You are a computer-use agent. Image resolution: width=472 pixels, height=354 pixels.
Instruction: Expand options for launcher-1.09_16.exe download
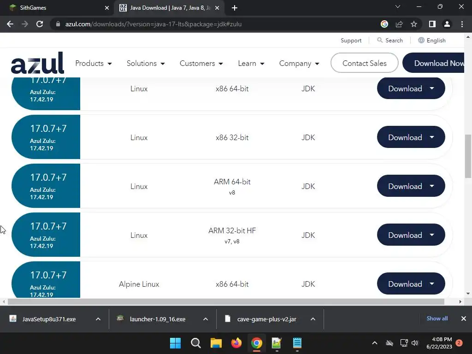(x=206, y=319)
